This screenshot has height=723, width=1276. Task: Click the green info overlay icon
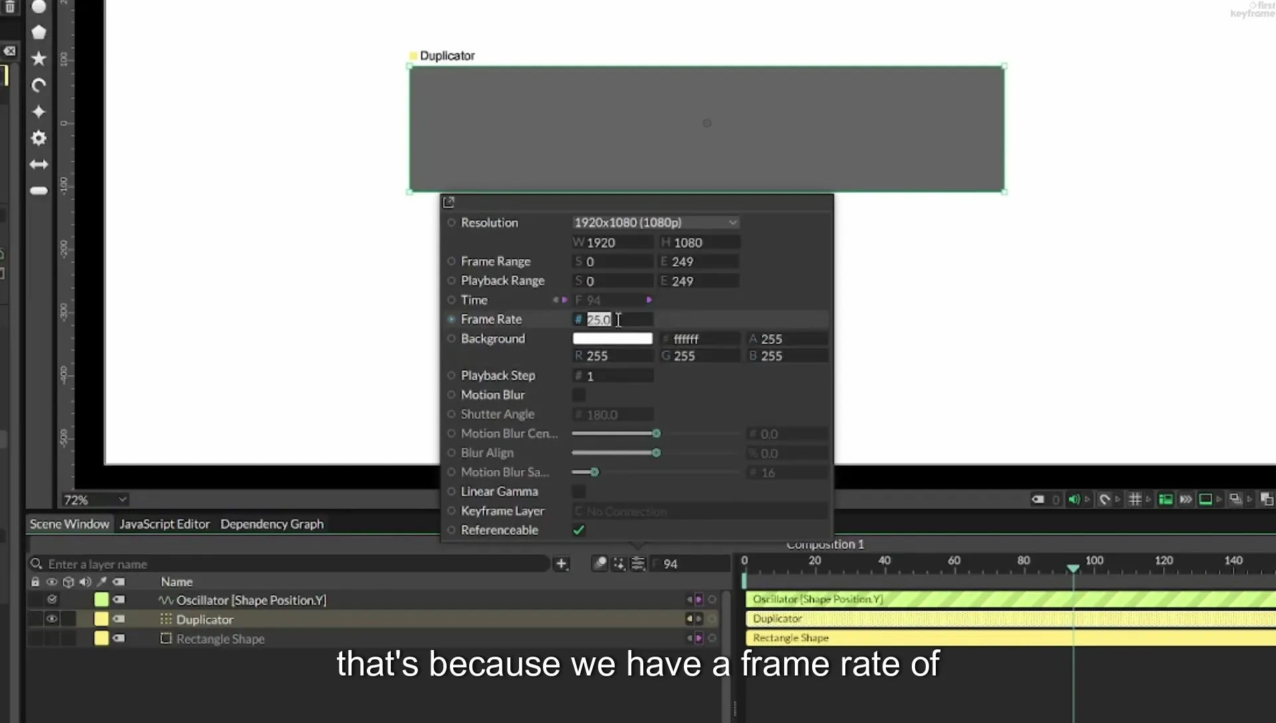(x=1166, y=500)
